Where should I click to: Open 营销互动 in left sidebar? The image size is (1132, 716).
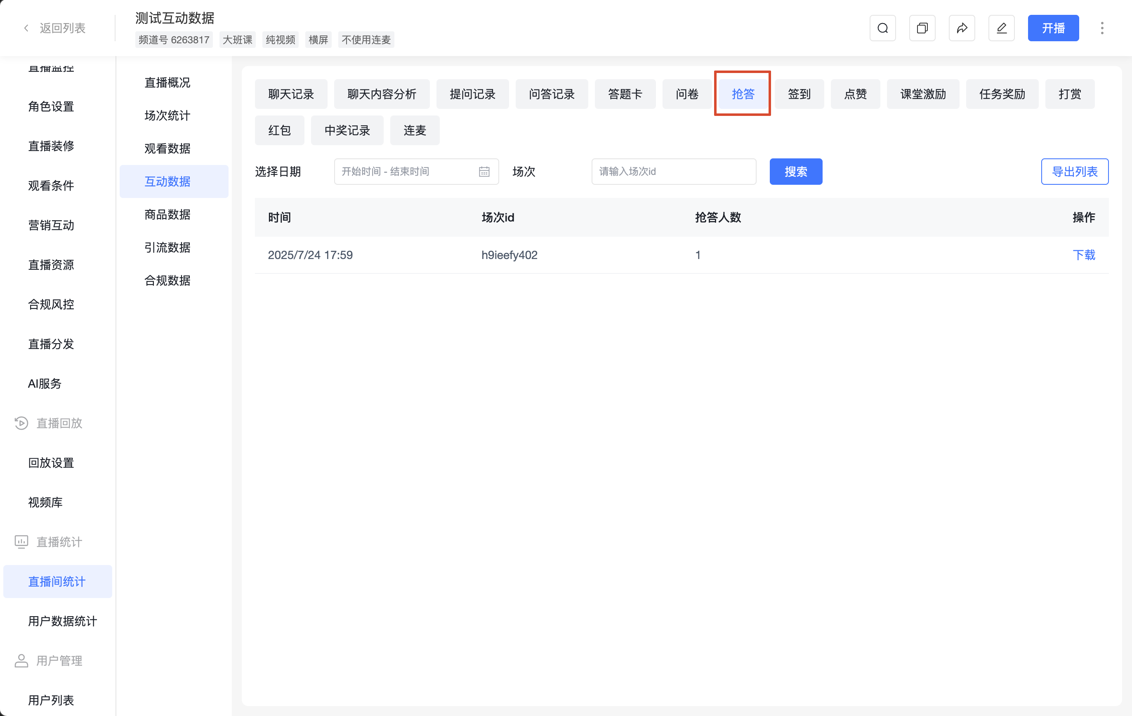tap(51, 225)
